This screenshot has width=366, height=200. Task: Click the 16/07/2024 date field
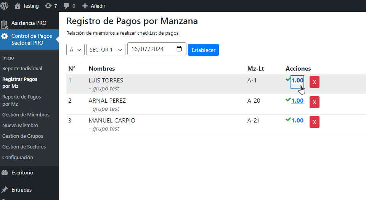click(157, 49)
